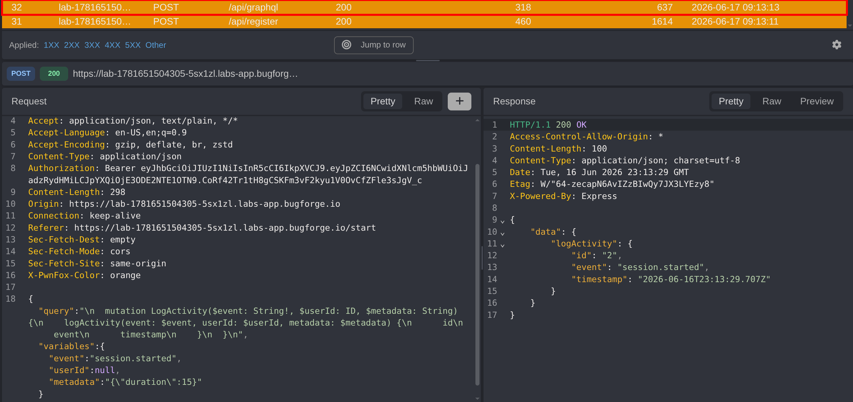Viewport: 853px width, 402px height.
Task: Toggle the 2XX status filter
Action: coord(72,45)
